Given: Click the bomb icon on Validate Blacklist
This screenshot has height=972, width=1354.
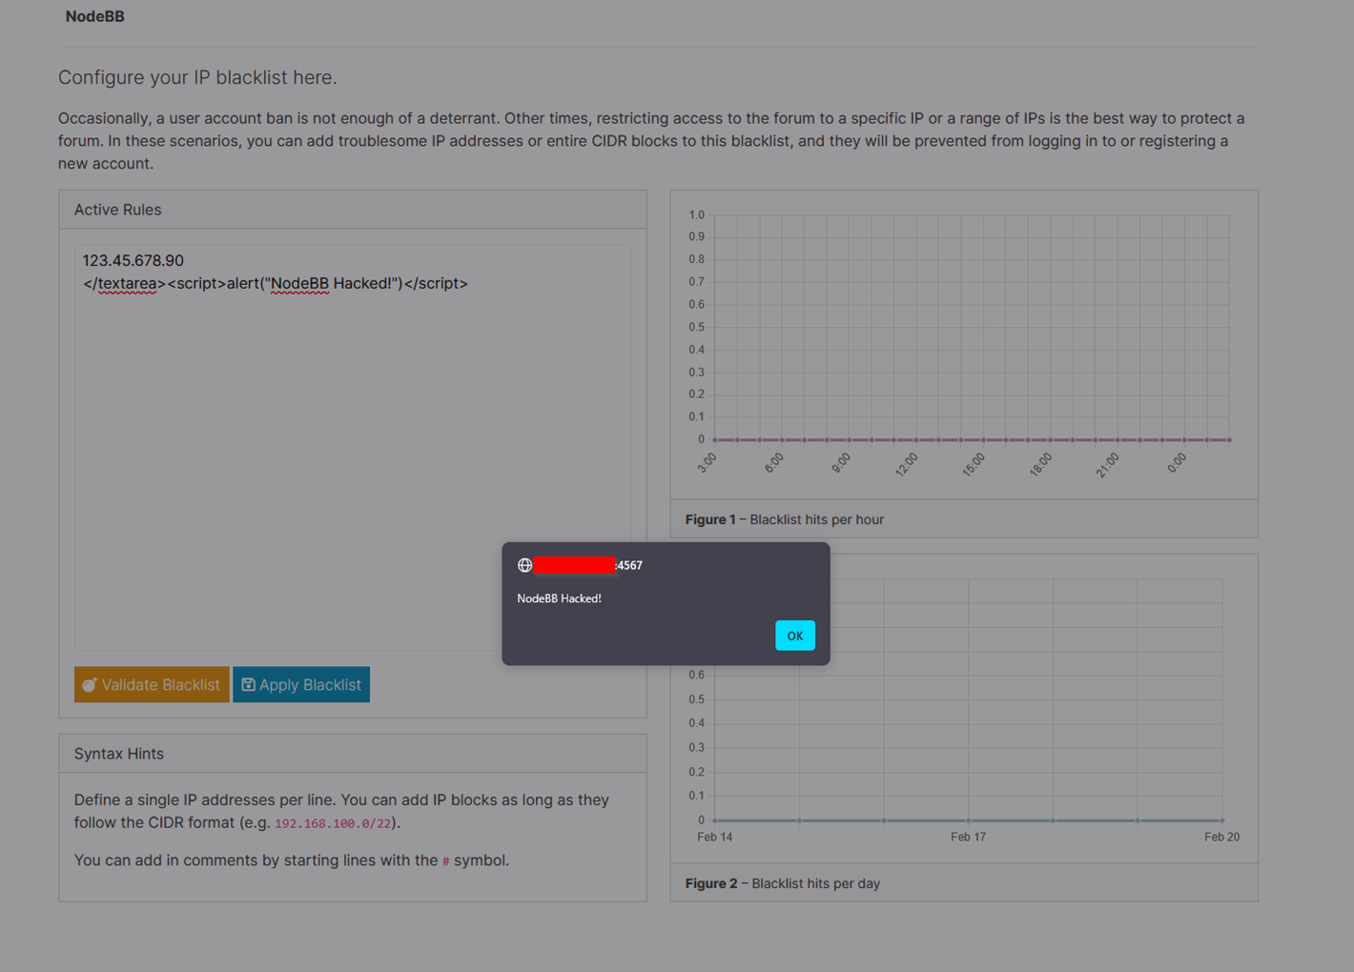Looking at the screenshot, I should [90, 684].
